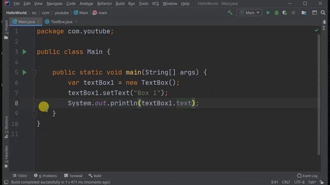330x185 pixels.
Task: Click IntelliJ IDEA logo in title bar
Action: [7, 4]
